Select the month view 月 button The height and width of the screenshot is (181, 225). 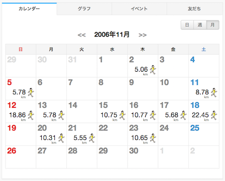(x=212, y=25)
